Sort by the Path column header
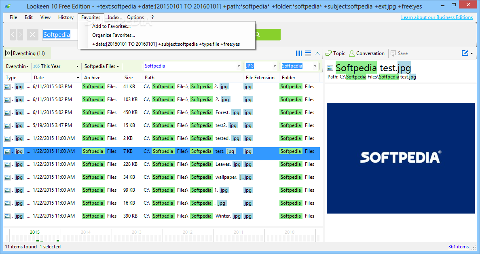Image resolution: width=480 pixels, height=254 pixels. (192, 78)
